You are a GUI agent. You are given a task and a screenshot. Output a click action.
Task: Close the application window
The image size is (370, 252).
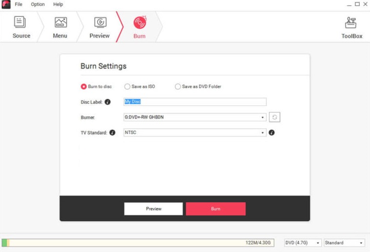(365, 4)
